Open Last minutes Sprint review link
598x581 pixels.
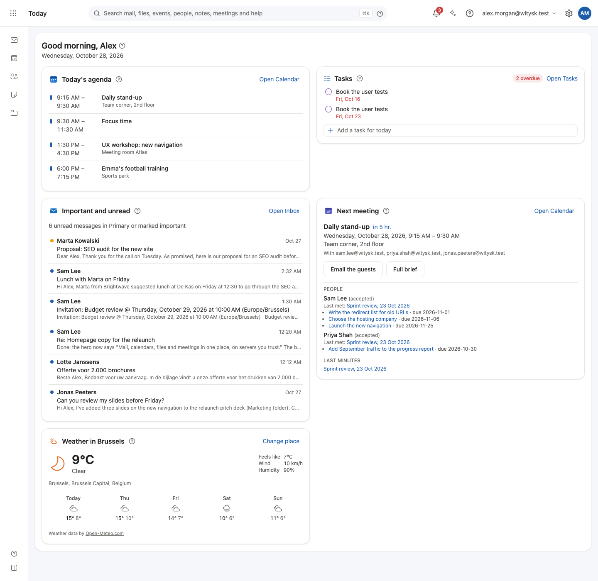(355, 369)
